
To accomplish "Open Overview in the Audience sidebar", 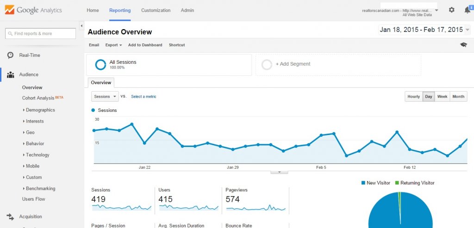I will pos(32,87).
